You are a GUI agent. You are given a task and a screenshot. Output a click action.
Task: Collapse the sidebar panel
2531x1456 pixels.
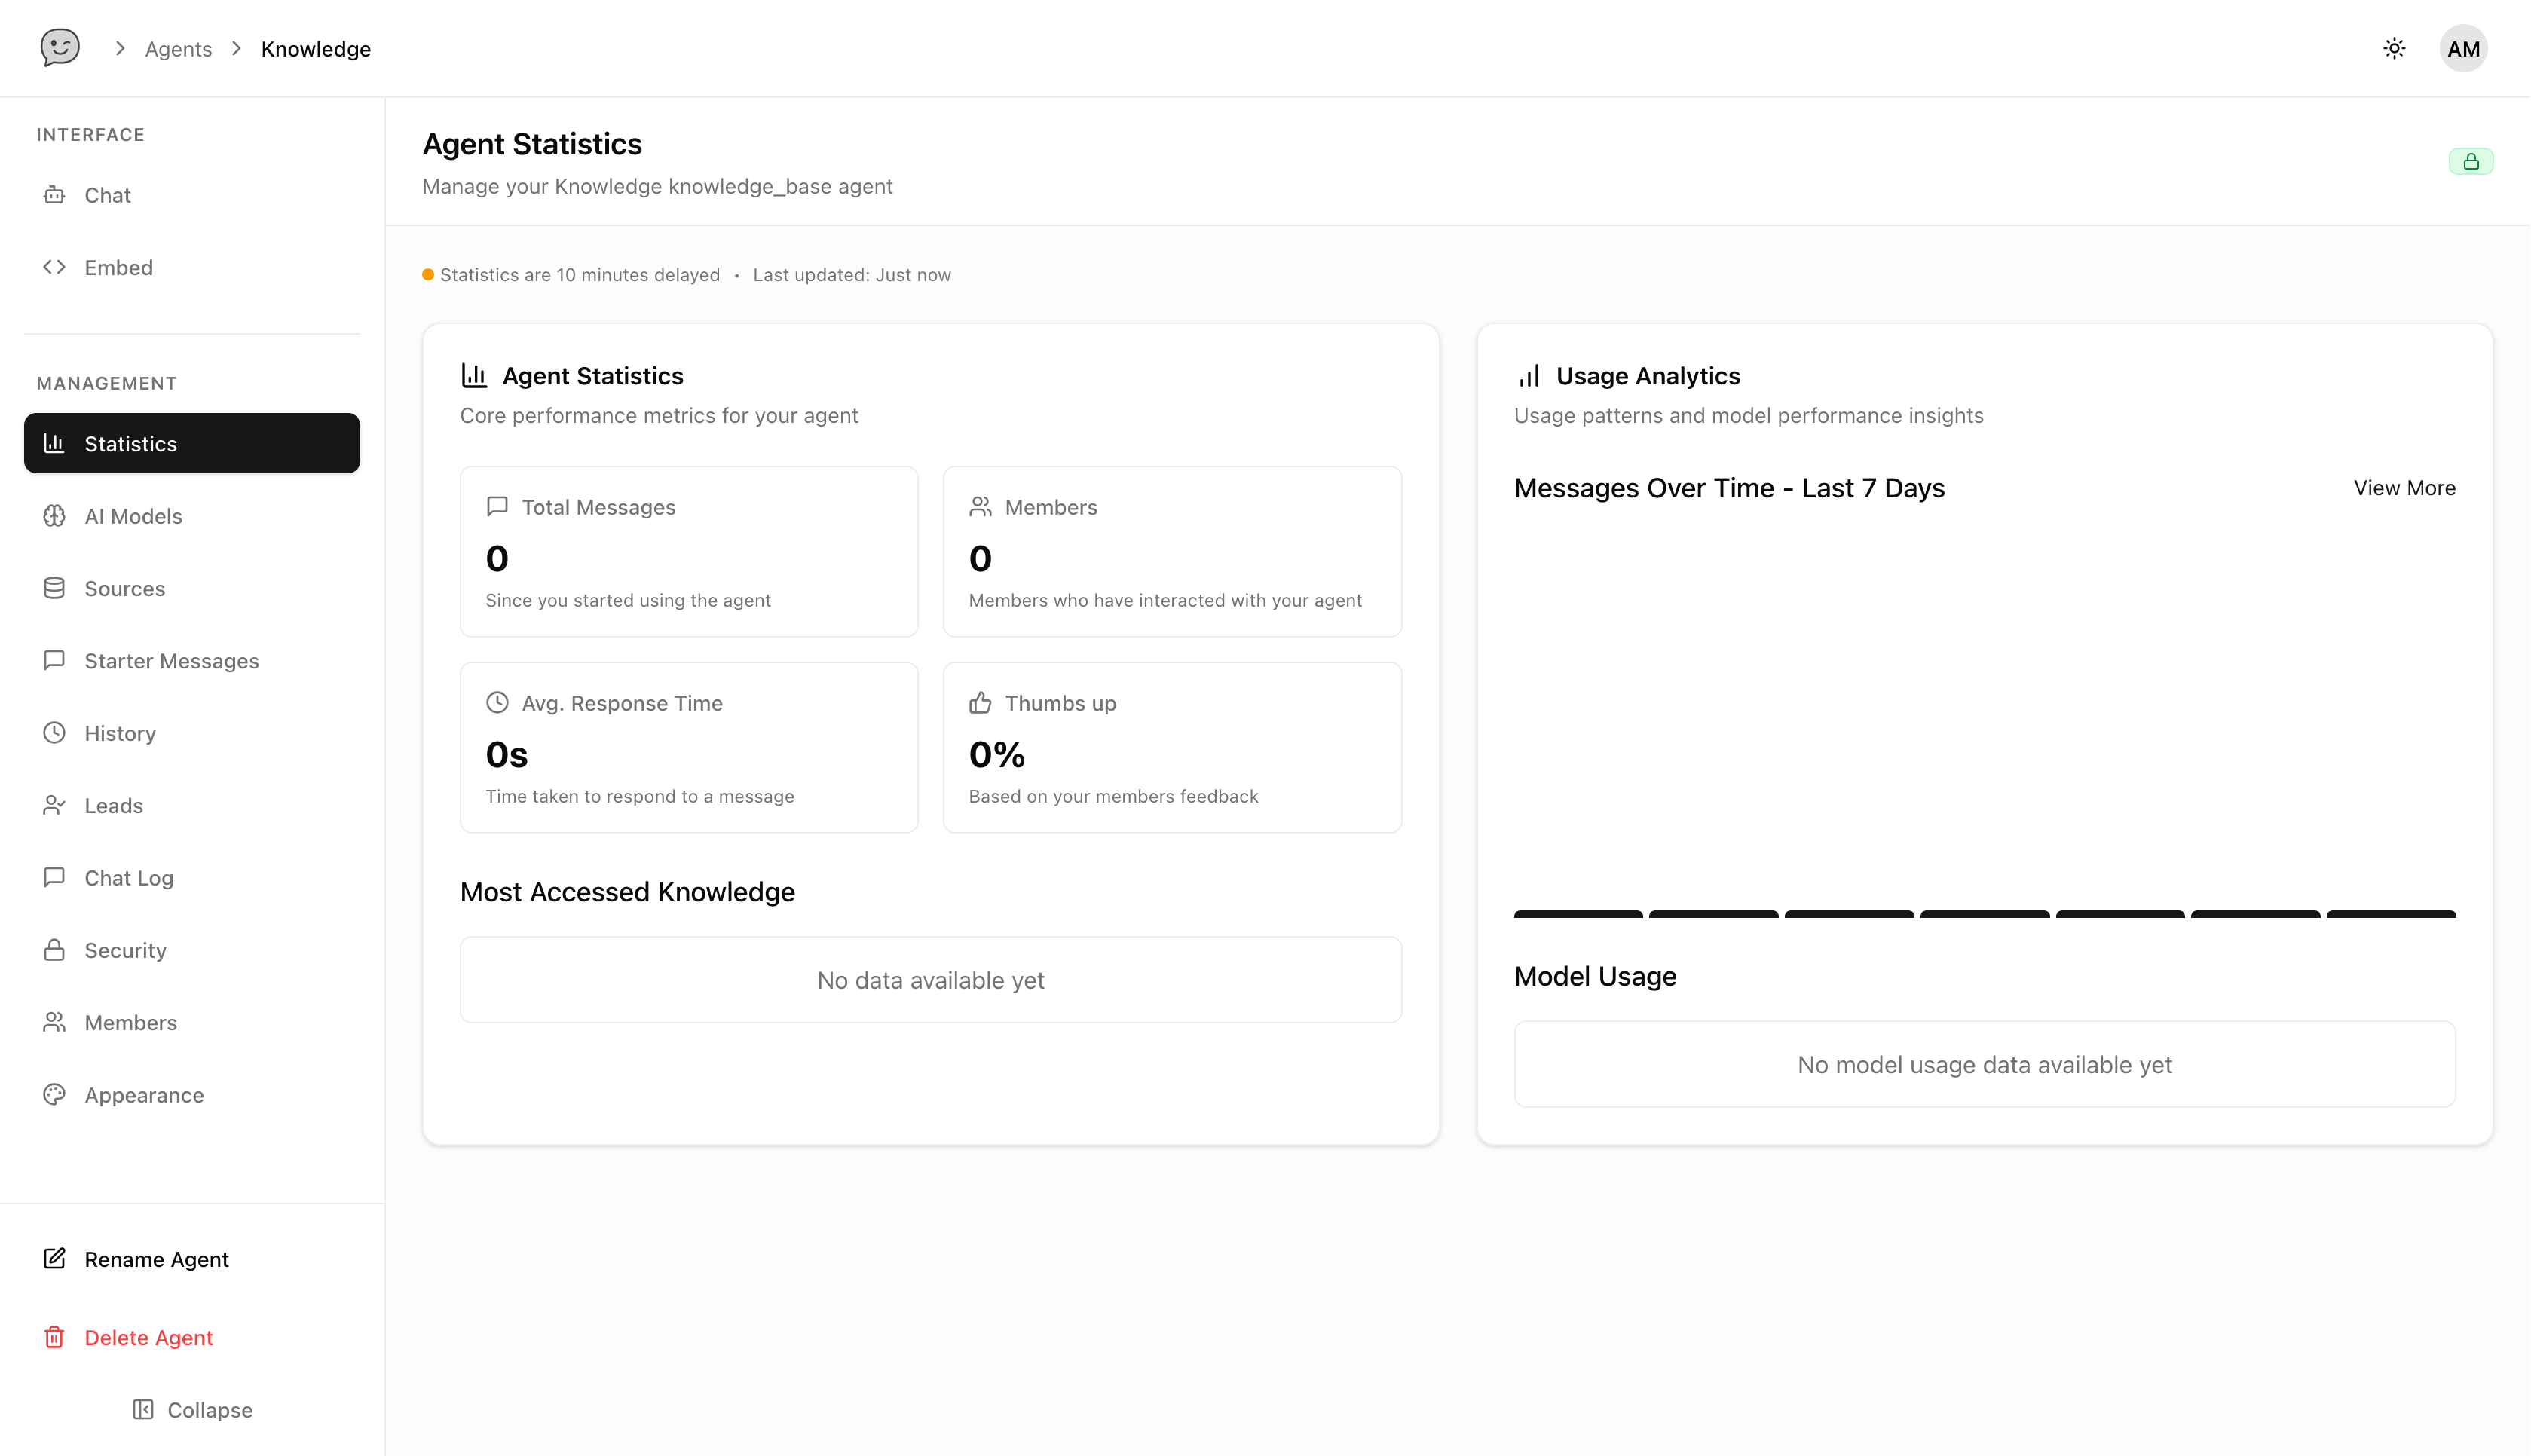pos(192,1409)
